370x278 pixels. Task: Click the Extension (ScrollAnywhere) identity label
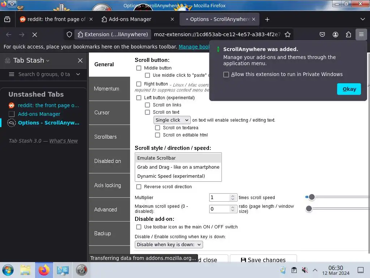coord(113,34)
